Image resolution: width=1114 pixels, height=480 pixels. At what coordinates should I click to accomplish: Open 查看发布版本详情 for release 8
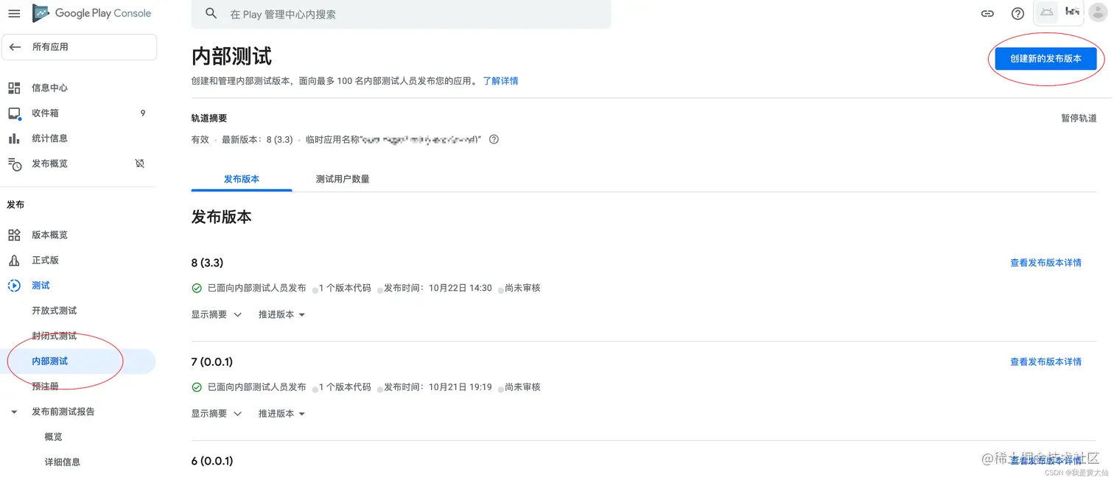(x=1046, y=262)
